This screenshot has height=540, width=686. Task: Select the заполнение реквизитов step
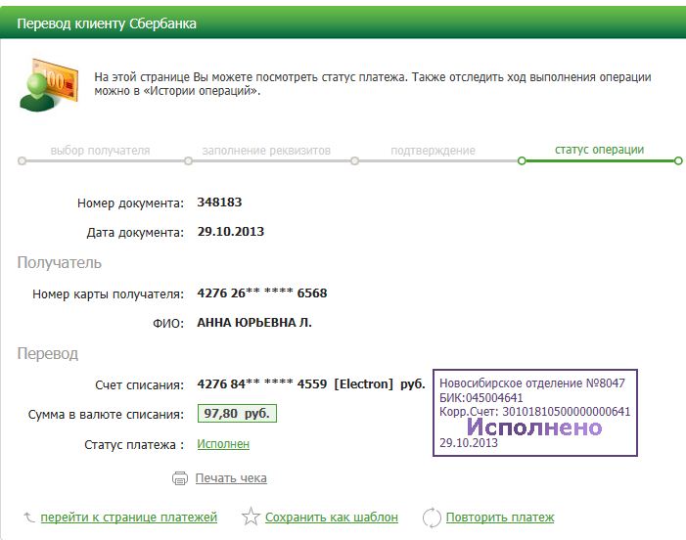tap(266, 151)
